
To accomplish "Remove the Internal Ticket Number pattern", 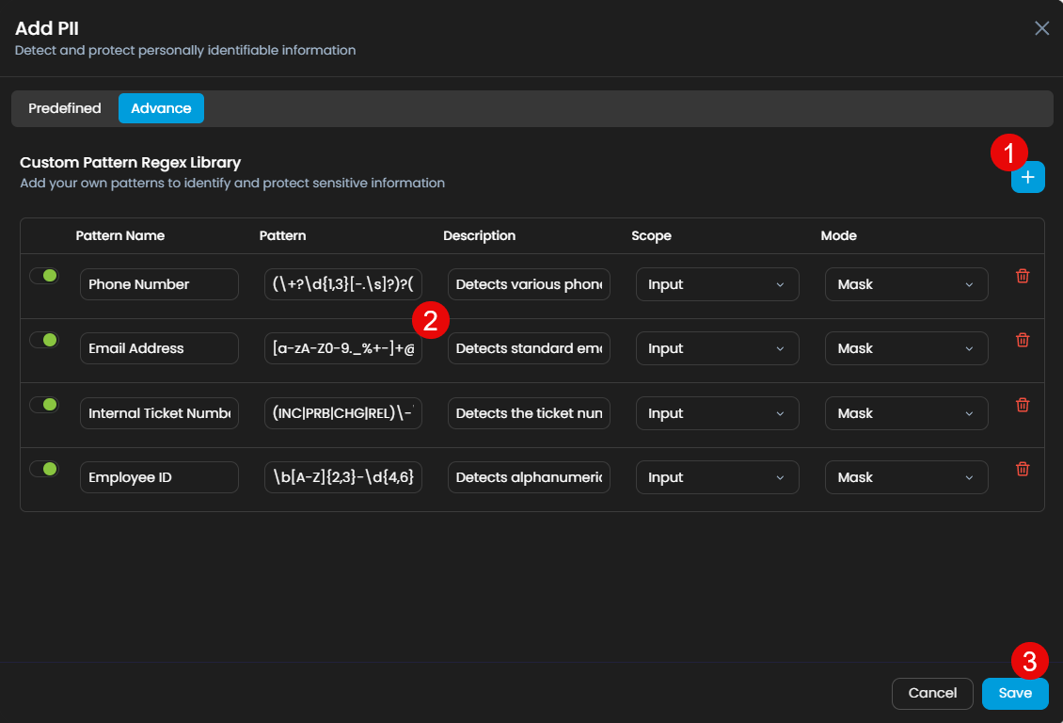I will pyautogui.click(x=1023, y=405).
